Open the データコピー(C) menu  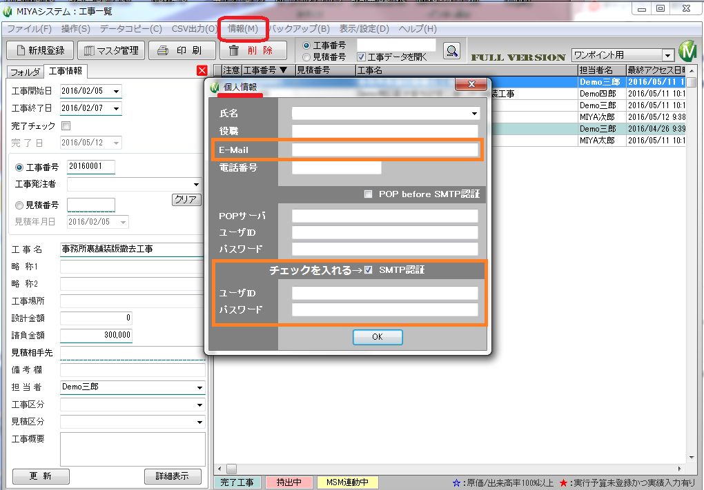130,29
